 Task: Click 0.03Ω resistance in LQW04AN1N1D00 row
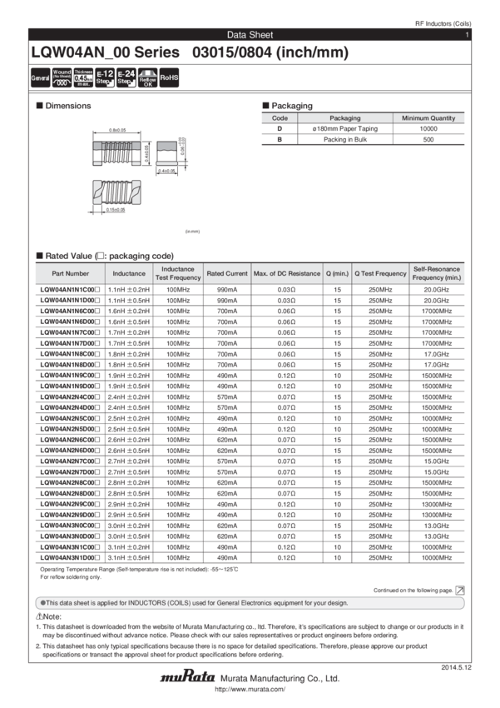[286, 300]
